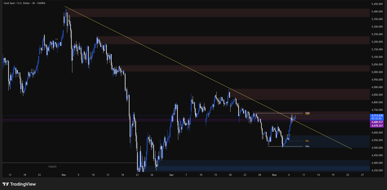Click the 4,350.000 price scale label

click(377, 170)
